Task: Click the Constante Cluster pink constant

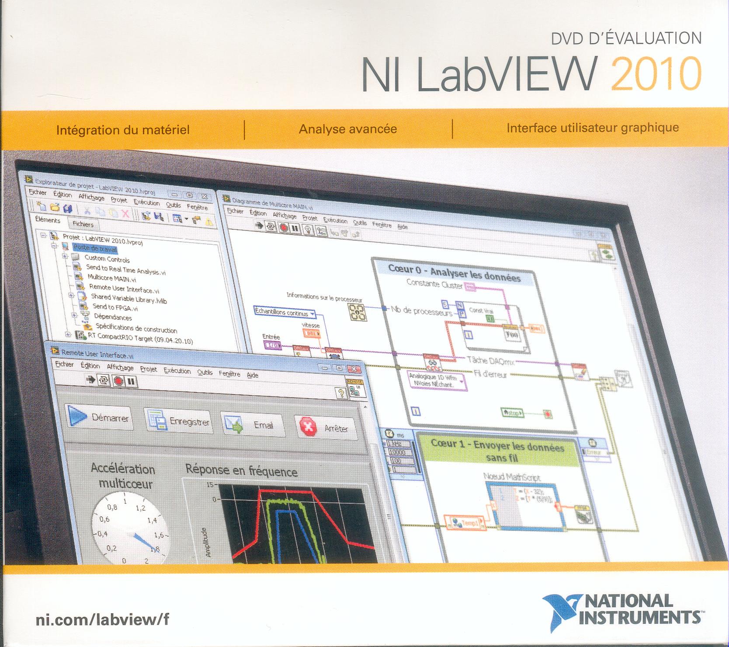Action: [x=470, y=287]
